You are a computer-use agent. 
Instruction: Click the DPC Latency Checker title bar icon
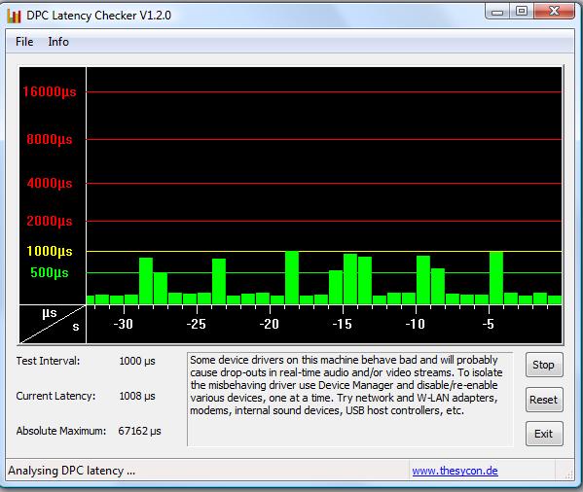tap(14, 16)
